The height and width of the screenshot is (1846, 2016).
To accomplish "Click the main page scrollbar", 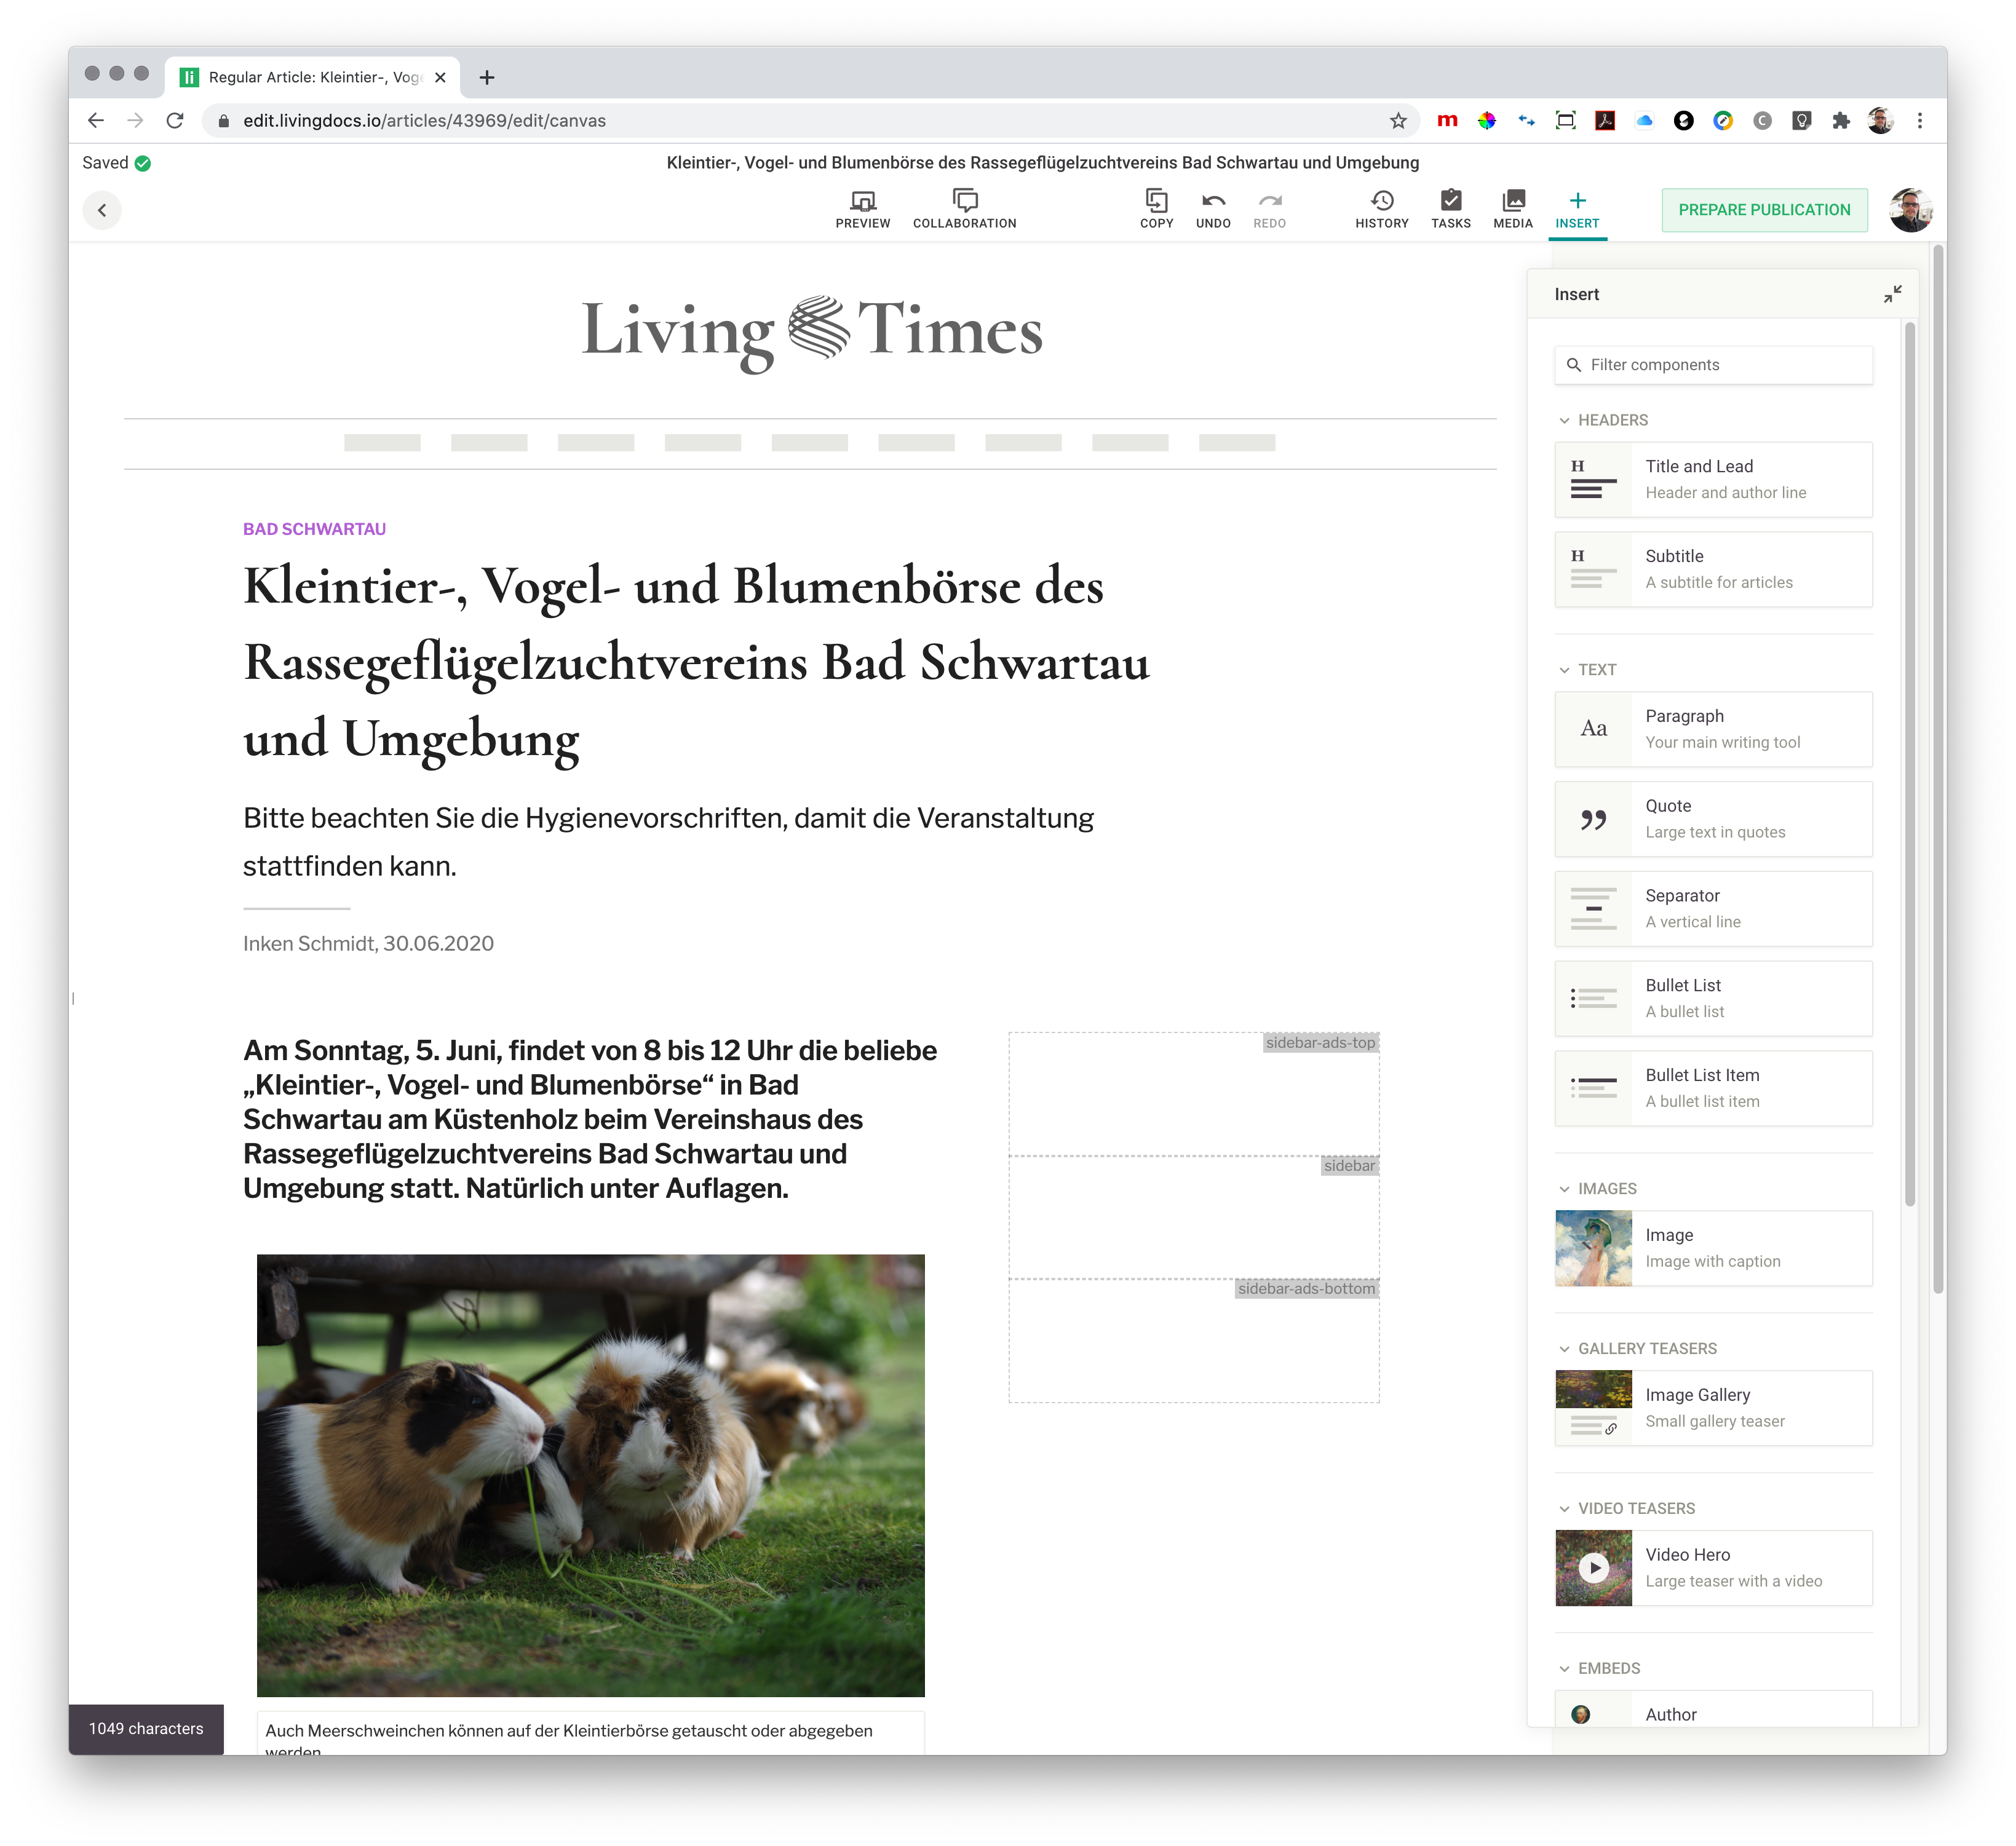I will click(1938, 770).
